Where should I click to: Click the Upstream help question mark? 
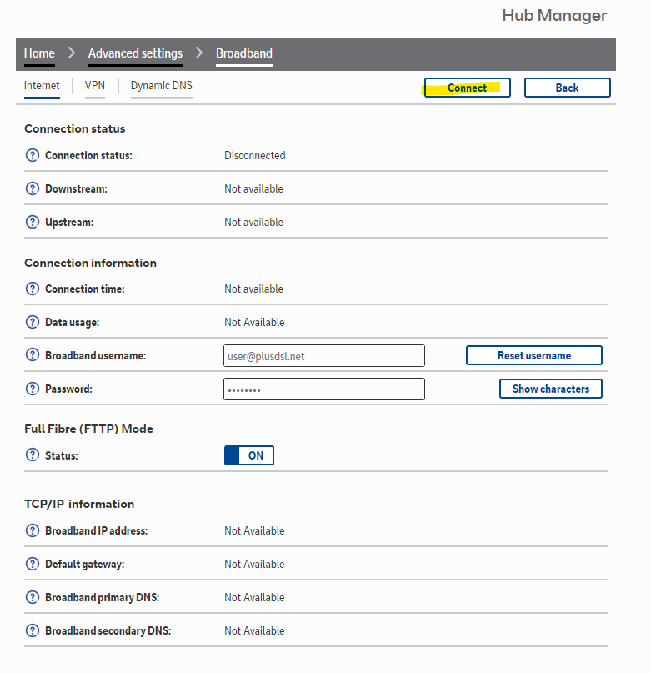tap(33, 222)
